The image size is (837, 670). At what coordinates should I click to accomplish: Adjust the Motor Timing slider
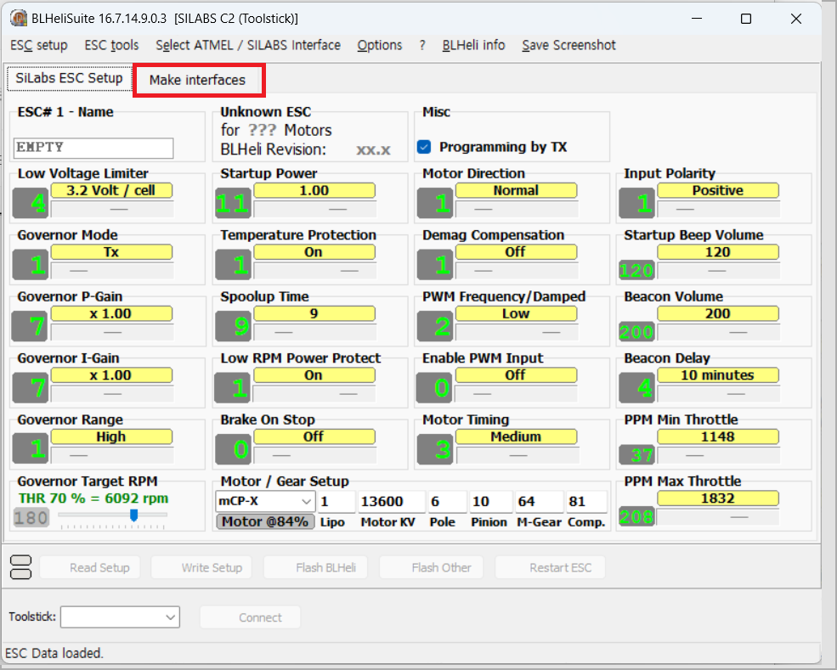(517, 455)
